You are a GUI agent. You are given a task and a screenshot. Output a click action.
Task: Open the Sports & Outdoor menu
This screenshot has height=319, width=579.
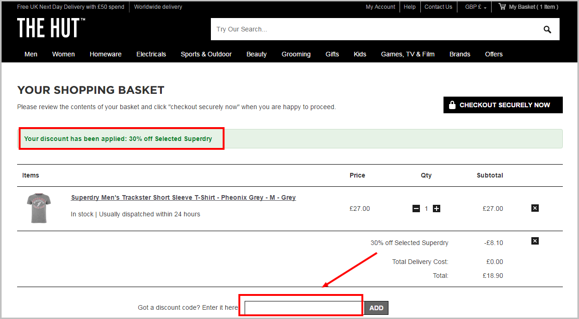click(206, 54)
